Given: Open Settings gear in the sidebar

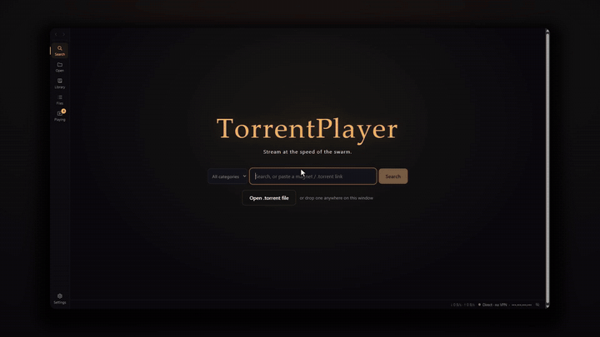Looking at the screenshot, I should click(60, 299).
